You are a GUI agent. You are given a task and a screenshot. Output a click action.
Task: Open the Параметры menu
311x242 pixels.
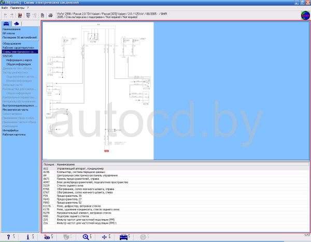[x=17, y=8]
